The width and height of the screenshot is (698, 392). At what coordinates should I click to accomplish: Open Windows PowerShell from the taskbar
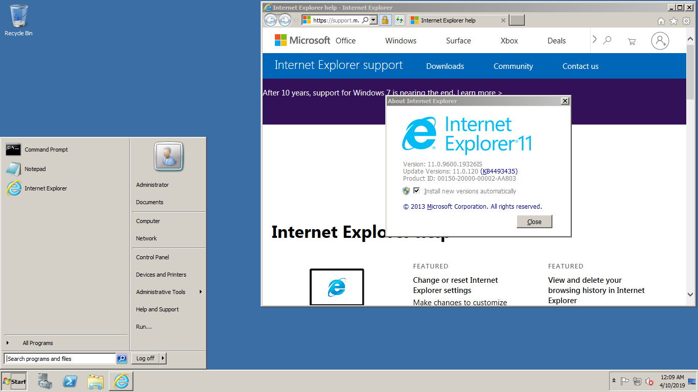pyautogui.click(x=70, y=381)
